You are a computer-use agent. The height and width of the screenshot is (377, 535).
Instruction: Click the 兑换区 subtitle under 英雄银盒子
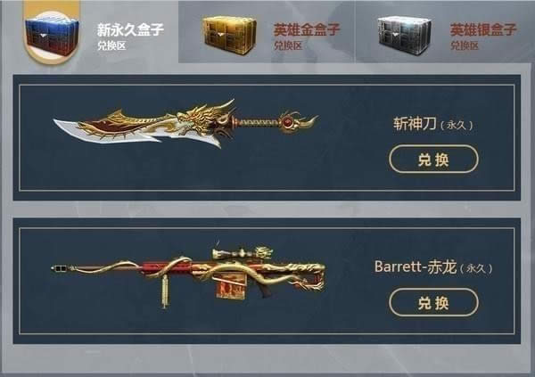coord(465,45)
